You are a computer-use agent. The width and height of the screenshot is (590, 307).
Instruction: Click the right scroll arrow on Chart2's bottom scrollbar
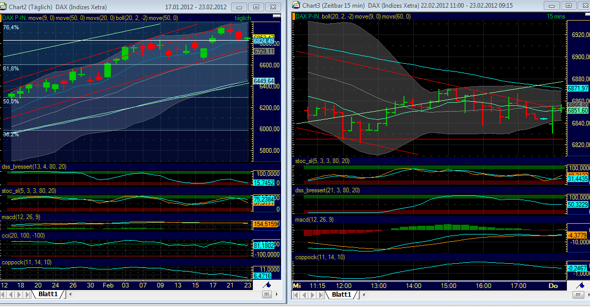(277, 294)
